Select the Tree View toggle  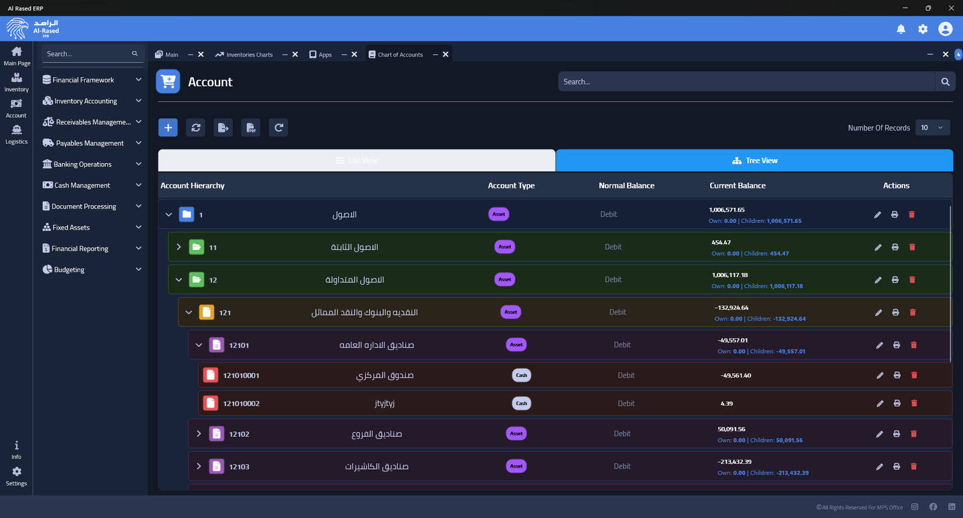point(754,161)
